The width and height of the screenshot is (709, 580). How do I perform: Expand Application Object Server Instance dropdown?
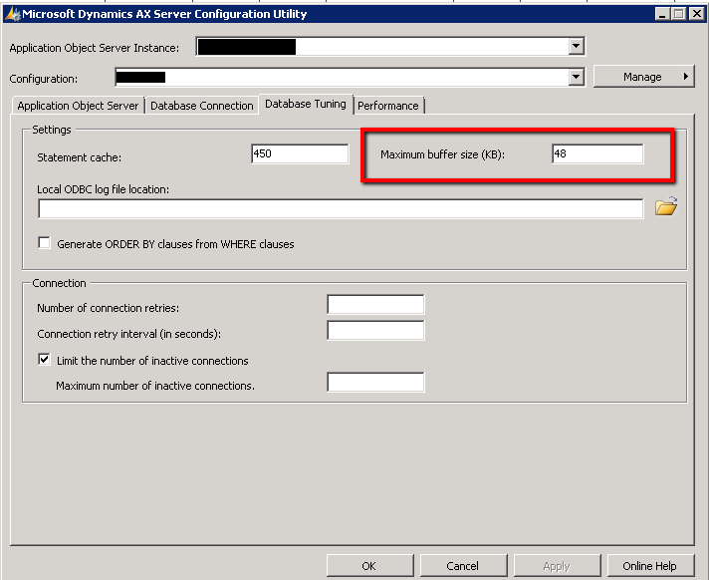coord(576,46)
